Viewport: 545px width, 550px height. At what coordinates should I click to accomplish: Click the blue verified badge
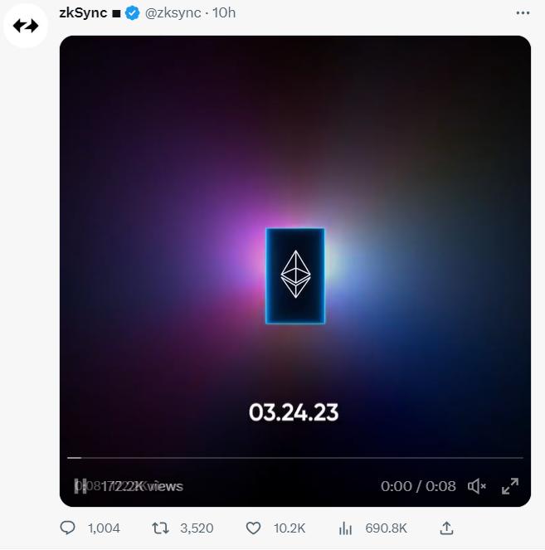coord(132,13)
